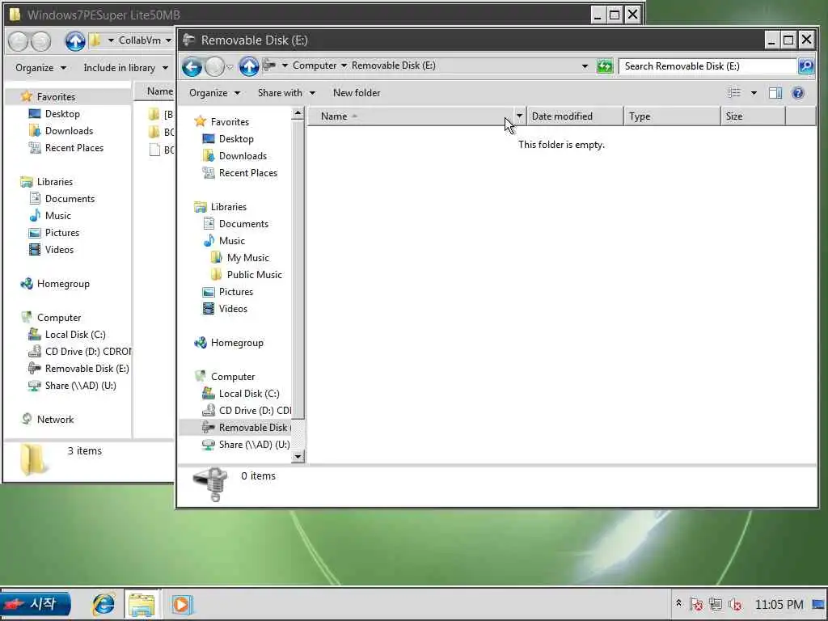Open CollabVm breadcrumb dropdown in back window
Image resolution: width=828 pixels, height=621 pixels.
[168, 40]
